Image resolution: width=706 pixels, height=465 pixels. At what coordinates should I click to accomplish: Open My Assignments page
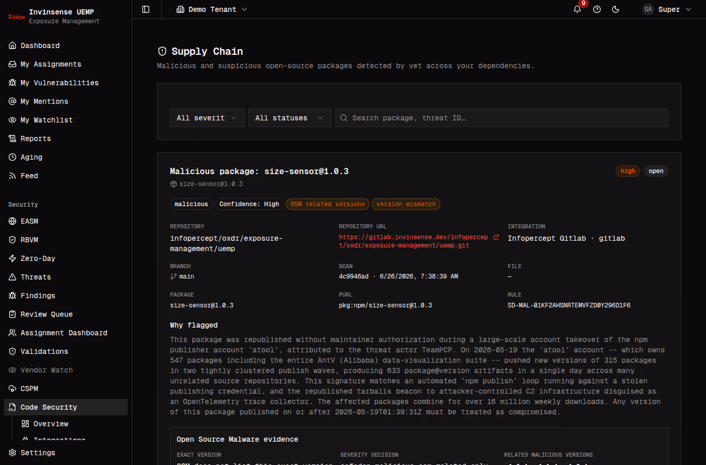click(x=66, y=64)
